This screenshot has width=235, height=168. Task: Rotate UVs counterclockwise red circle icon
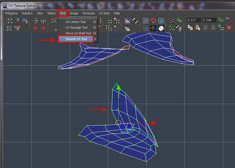(x=36, y=28)
